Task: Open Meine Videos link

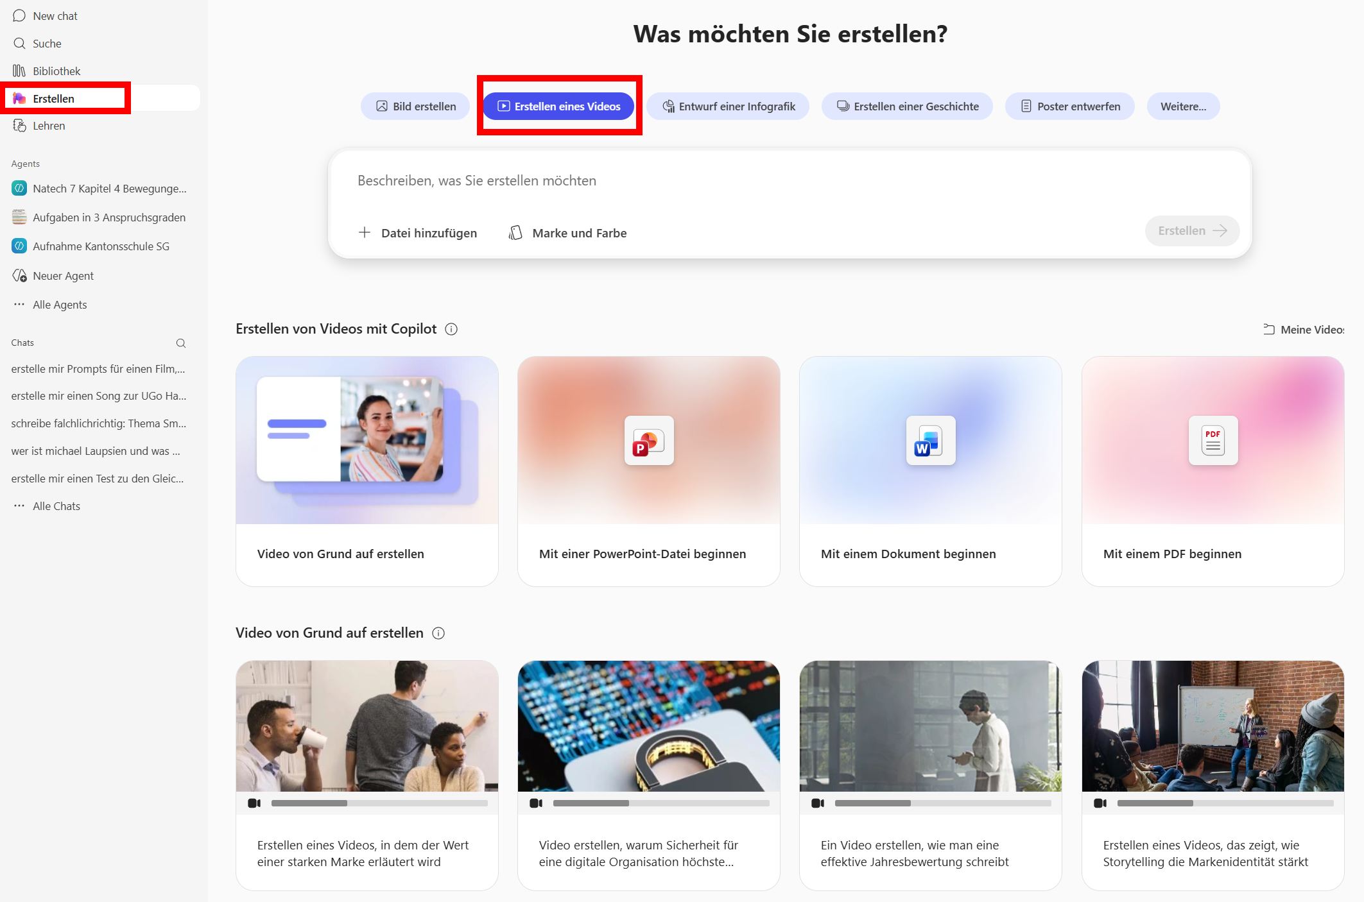Action: [1304, 329]
